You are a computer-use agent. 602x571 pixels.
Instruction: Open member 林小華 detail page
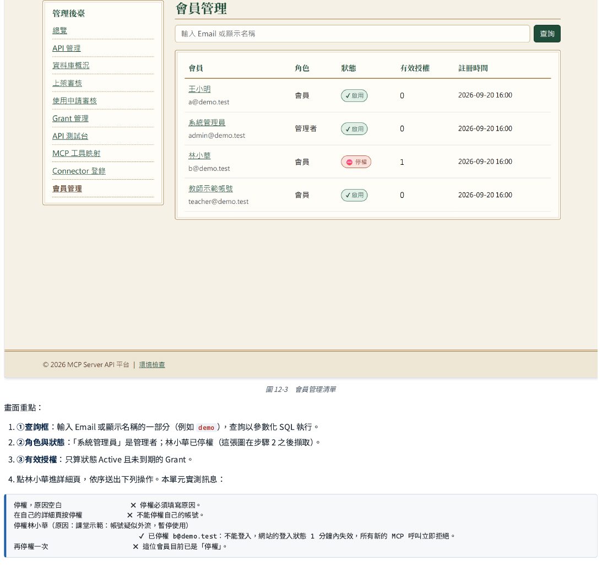(199, 155)
